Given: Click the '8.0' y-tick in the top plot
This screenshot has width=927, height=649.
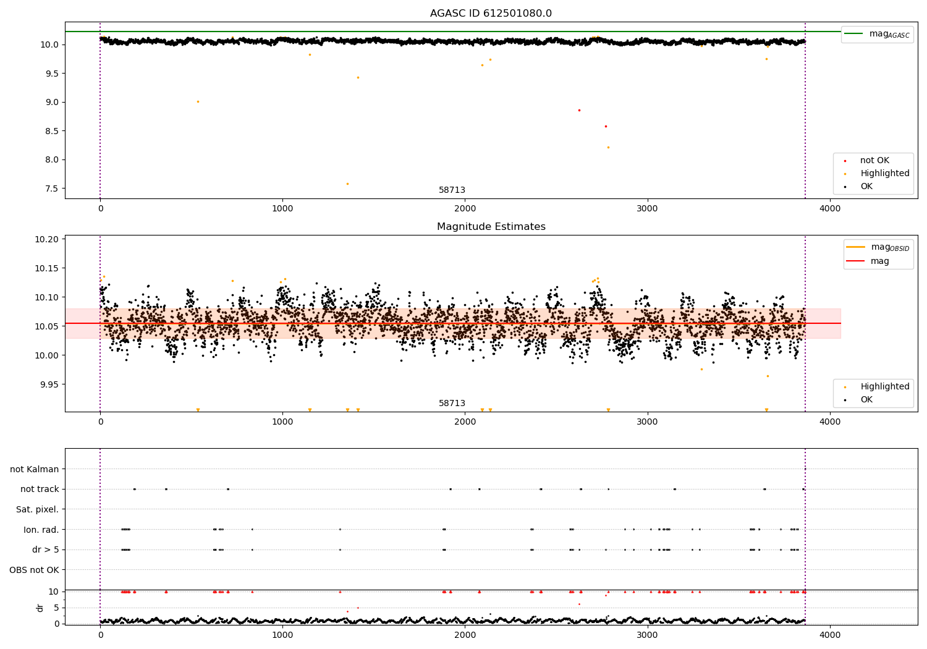Looking at the screenshot, I should [53, 160].
